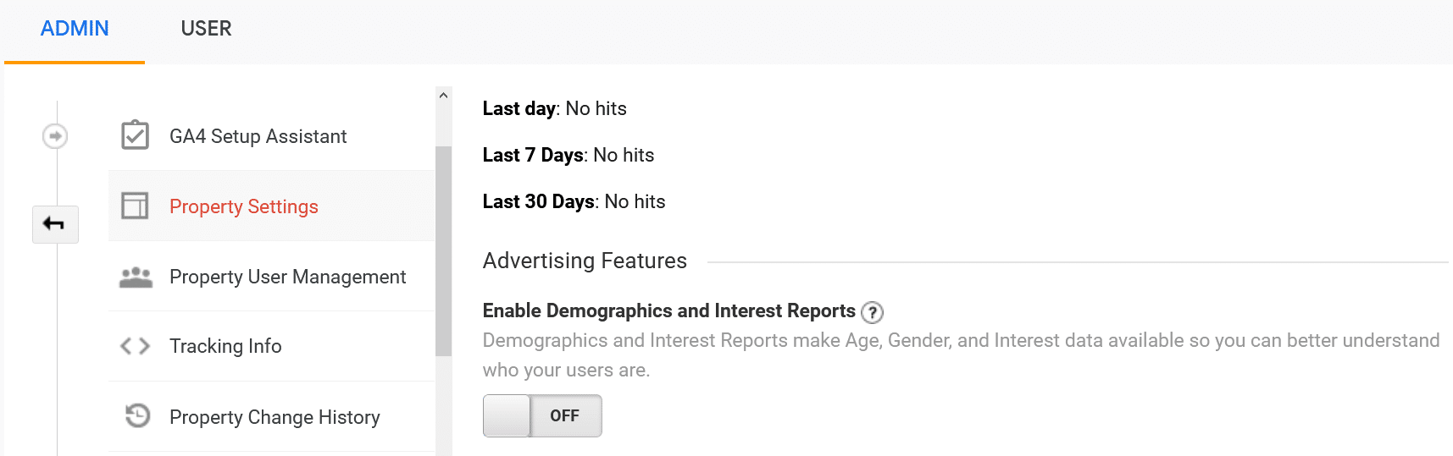Image resolution: width=1453 pixels, height=456 pixels.
Task: Select Property Settings menu item
Action: point(271,206)
